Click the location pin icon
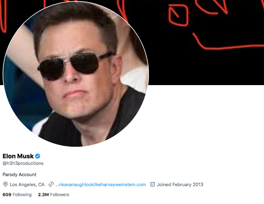Screen dimensions: 264x204 (5, 184)
